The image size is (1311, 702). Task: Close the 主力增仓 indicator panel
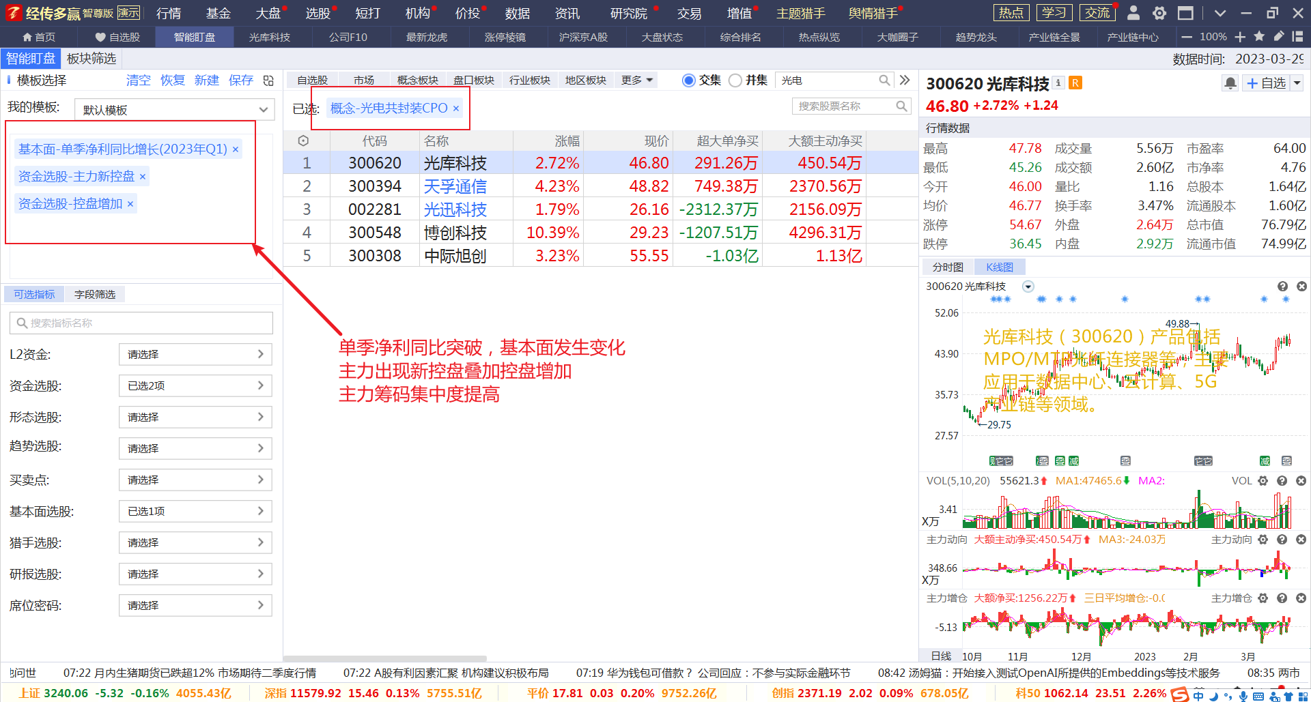pyautogui.click(x=1301, y=598)
